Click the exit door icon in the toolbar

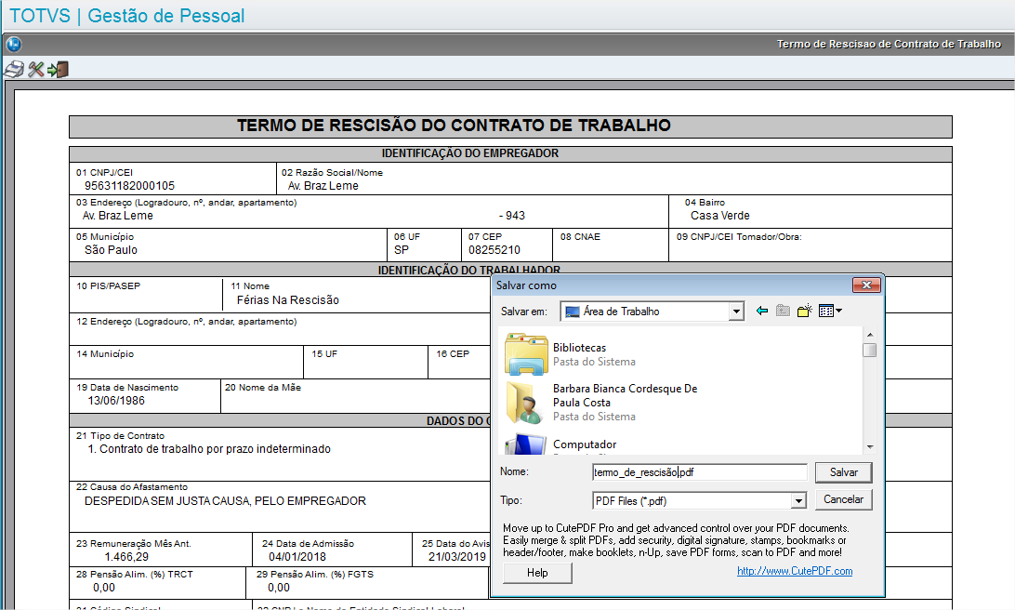pos(58,70)
